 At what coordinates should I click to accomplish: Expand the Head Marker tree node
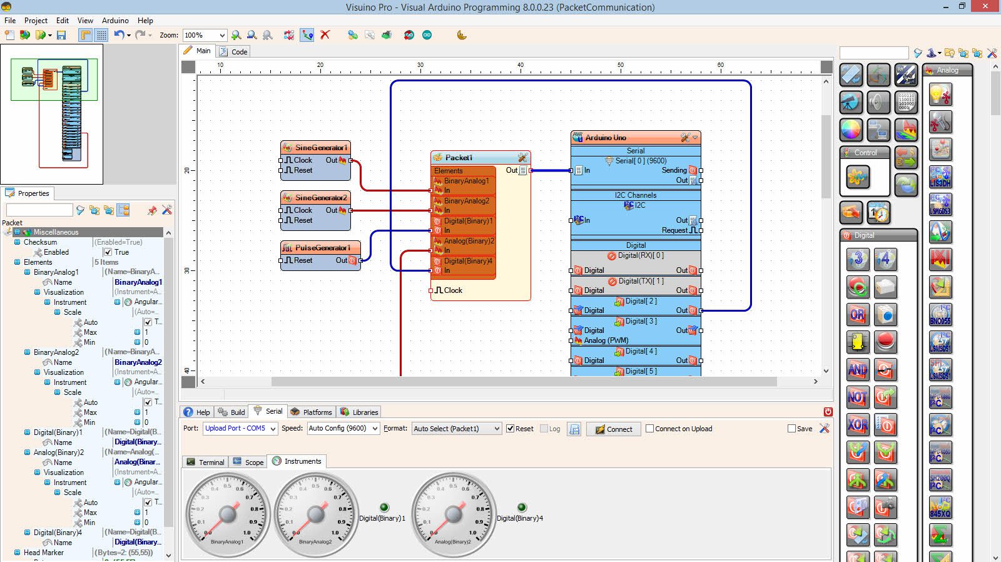click(x=18, y=553)
